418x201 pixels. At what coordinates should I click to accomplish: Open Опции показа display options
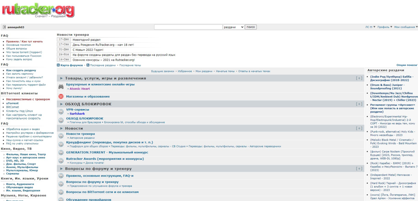[x=407, y=65]
